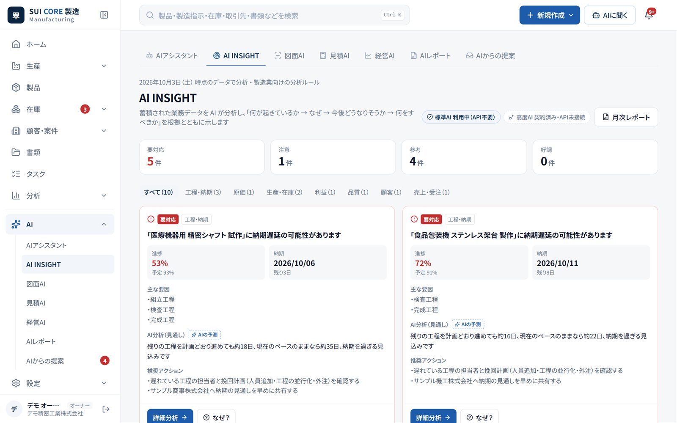Switch to the AIレポート tab
Image resolution: width=677 pixels, height=423 pixels.
(x=431, y=56)
